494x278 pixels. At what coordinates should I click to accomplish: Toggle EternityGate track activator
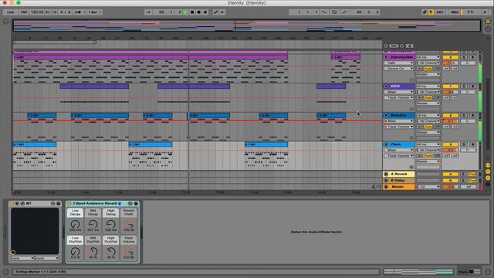pos(450,57)
